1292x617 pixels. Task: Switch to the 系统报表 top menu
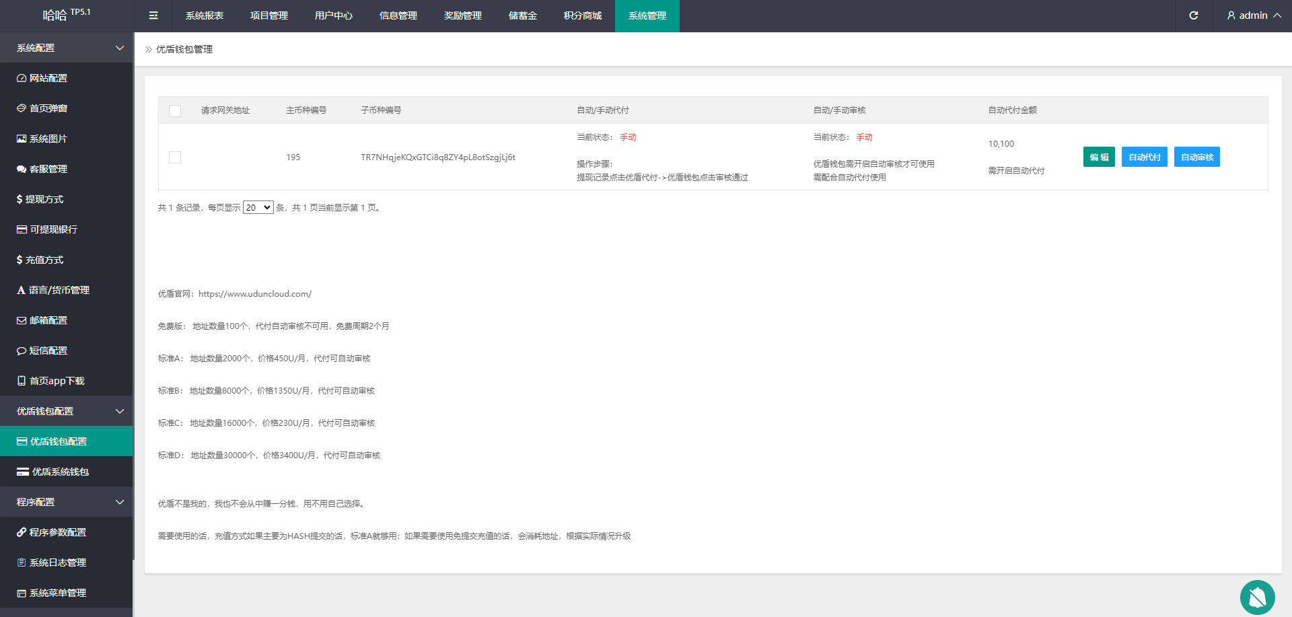205,15
